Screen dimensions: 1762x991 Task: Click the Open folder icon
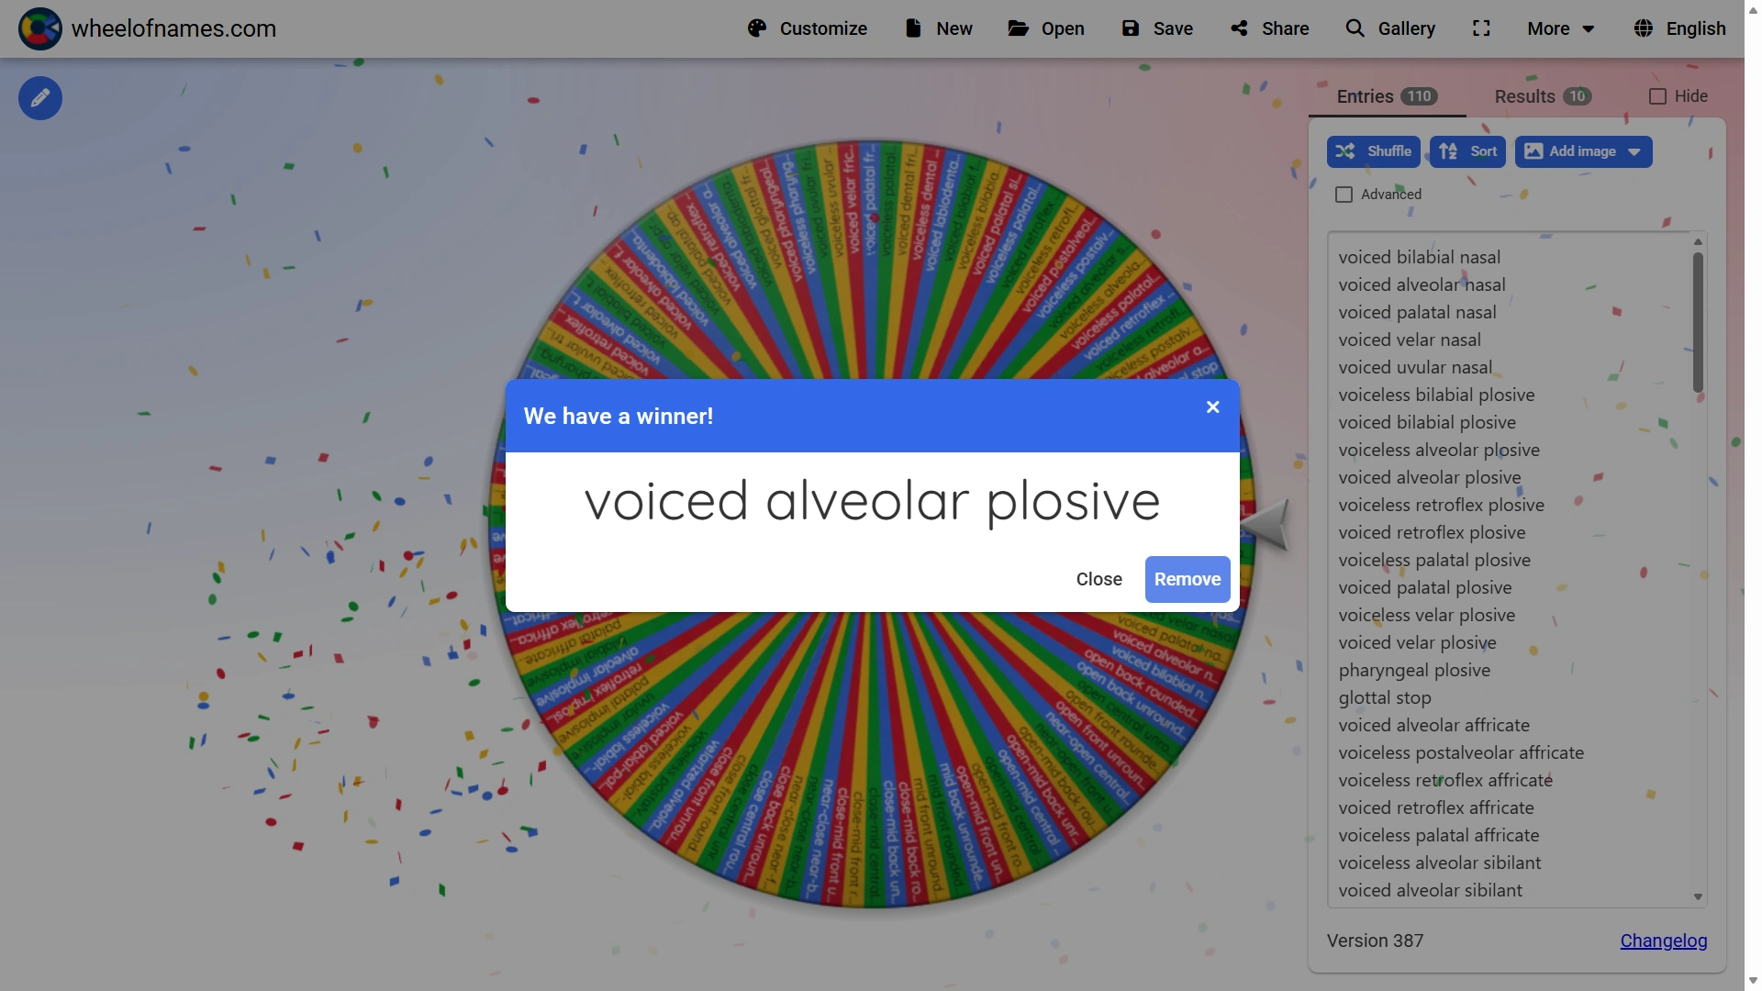tap(1018, 28)
